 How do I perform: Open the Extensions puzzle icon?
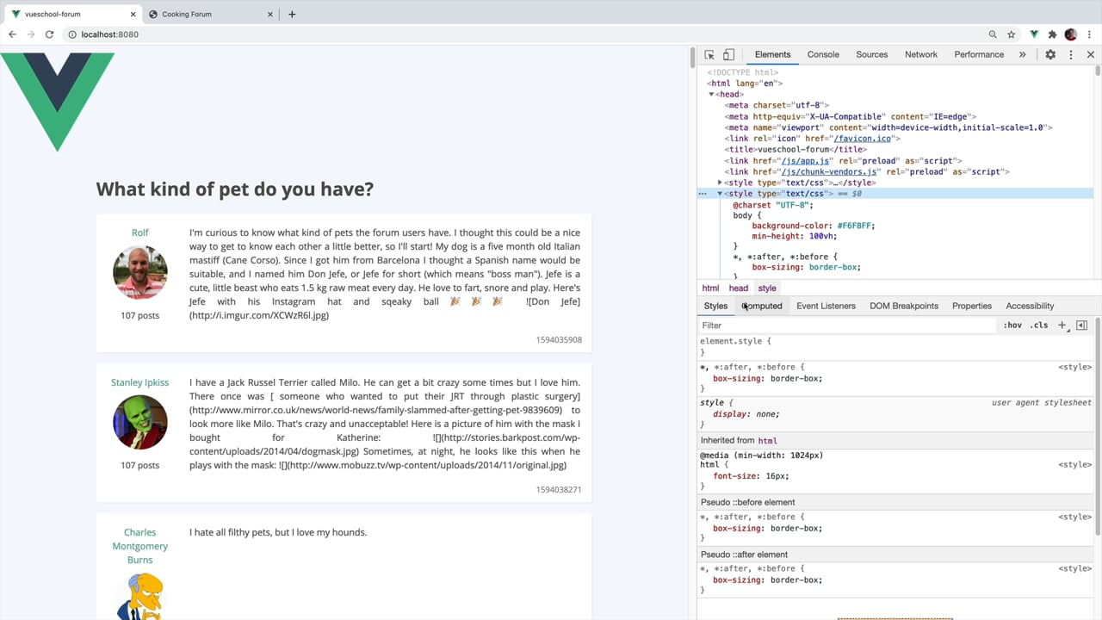click(x=1052, y=34)
